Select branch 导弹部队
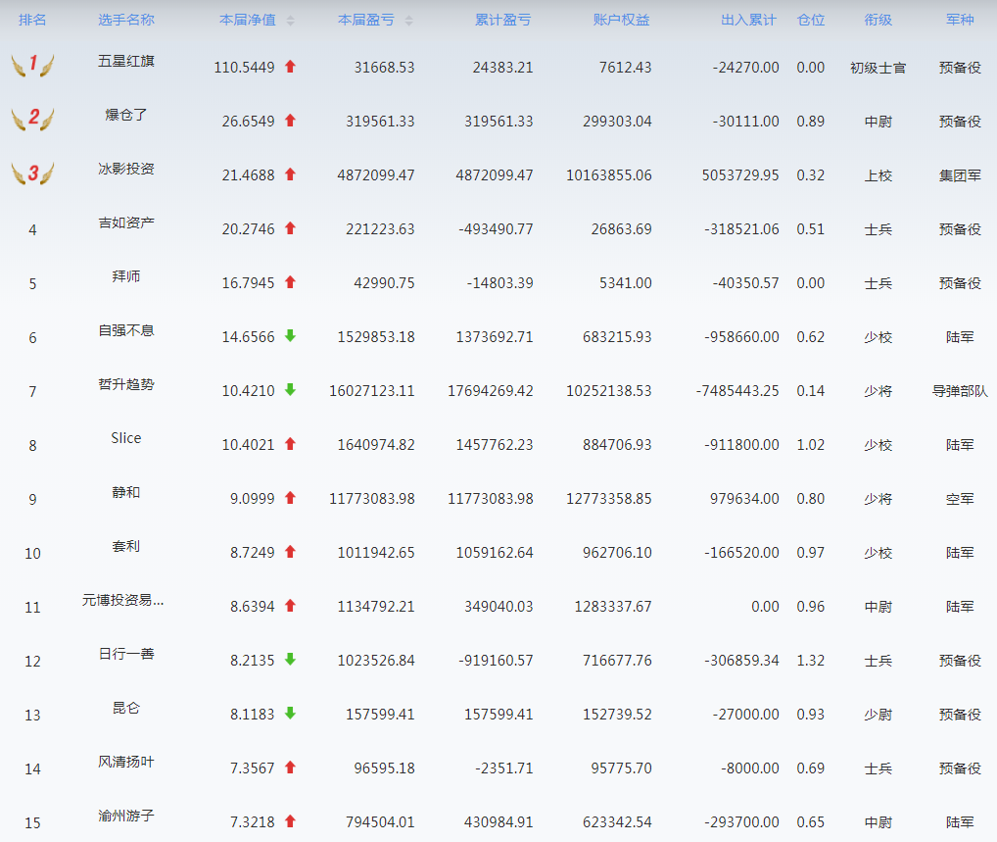The image size is (997, 842). click(x=960, y=391)
